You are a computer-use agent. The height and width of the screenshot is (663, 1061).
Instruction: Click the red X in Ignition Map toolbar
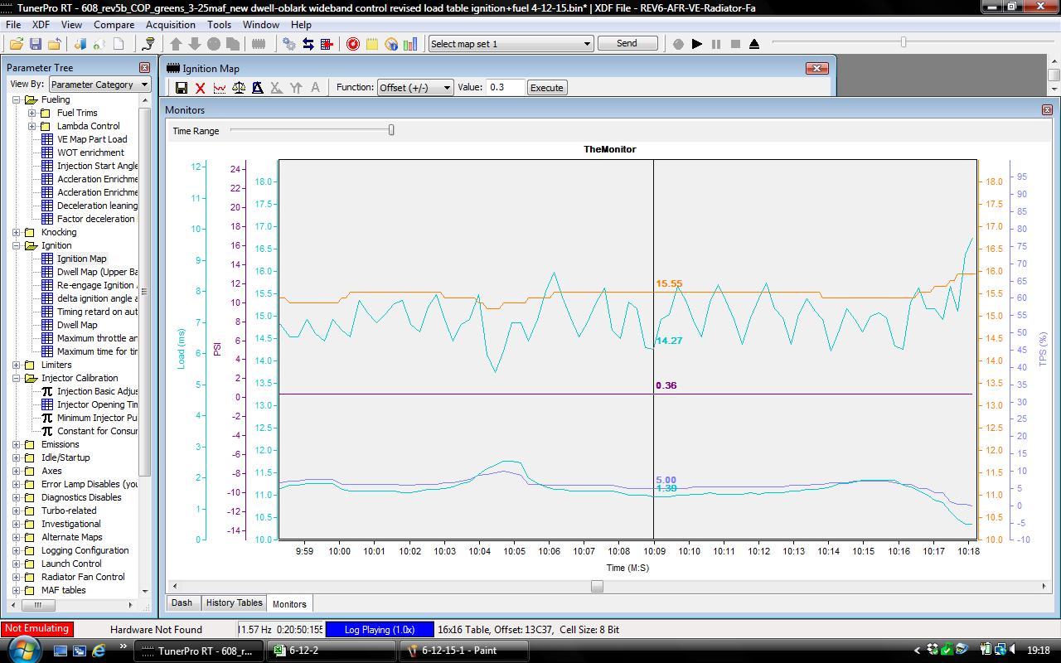pyautogui.click(x=201, y=87)
